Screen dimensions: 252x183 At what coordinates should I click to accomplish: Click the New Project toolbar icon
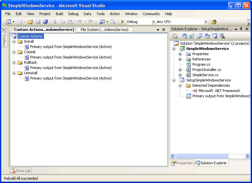pos(8,22)
